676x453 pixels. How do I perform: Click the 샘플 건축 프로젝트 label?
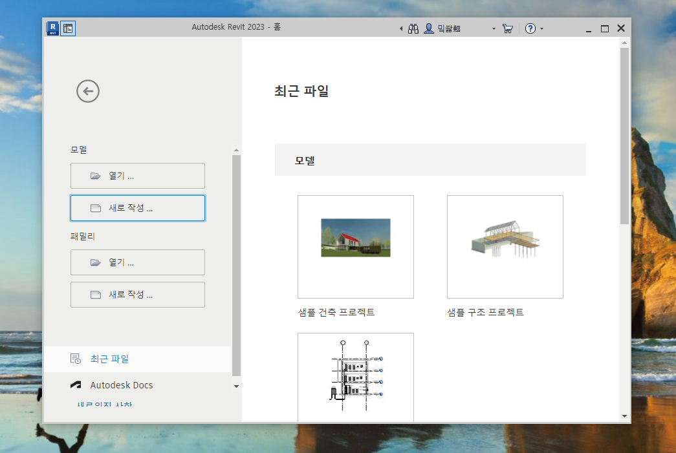point(336,312)
